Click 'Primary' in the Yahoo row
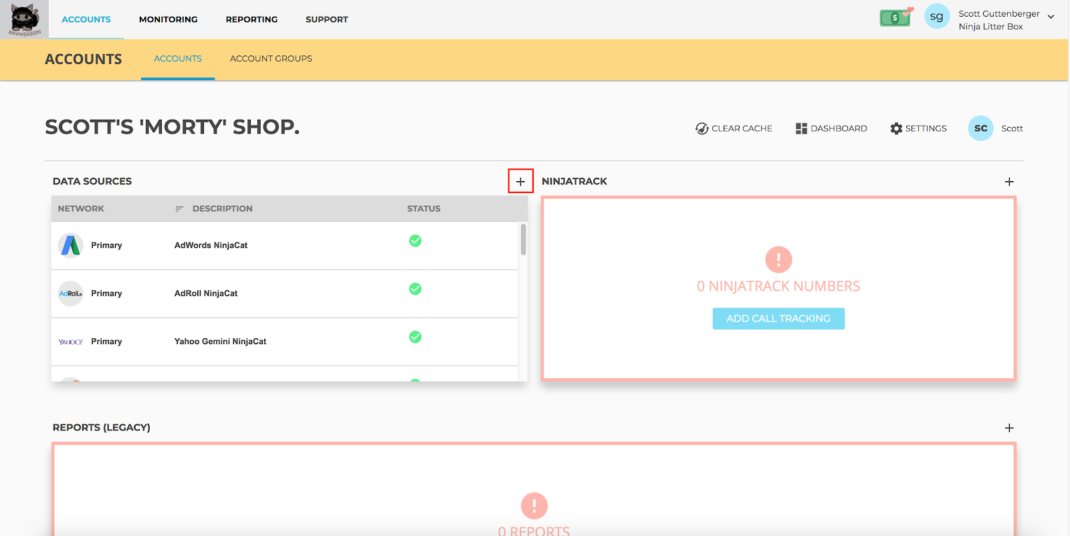Viewport: 1070px width, 536px height. (x=106, y=342)
